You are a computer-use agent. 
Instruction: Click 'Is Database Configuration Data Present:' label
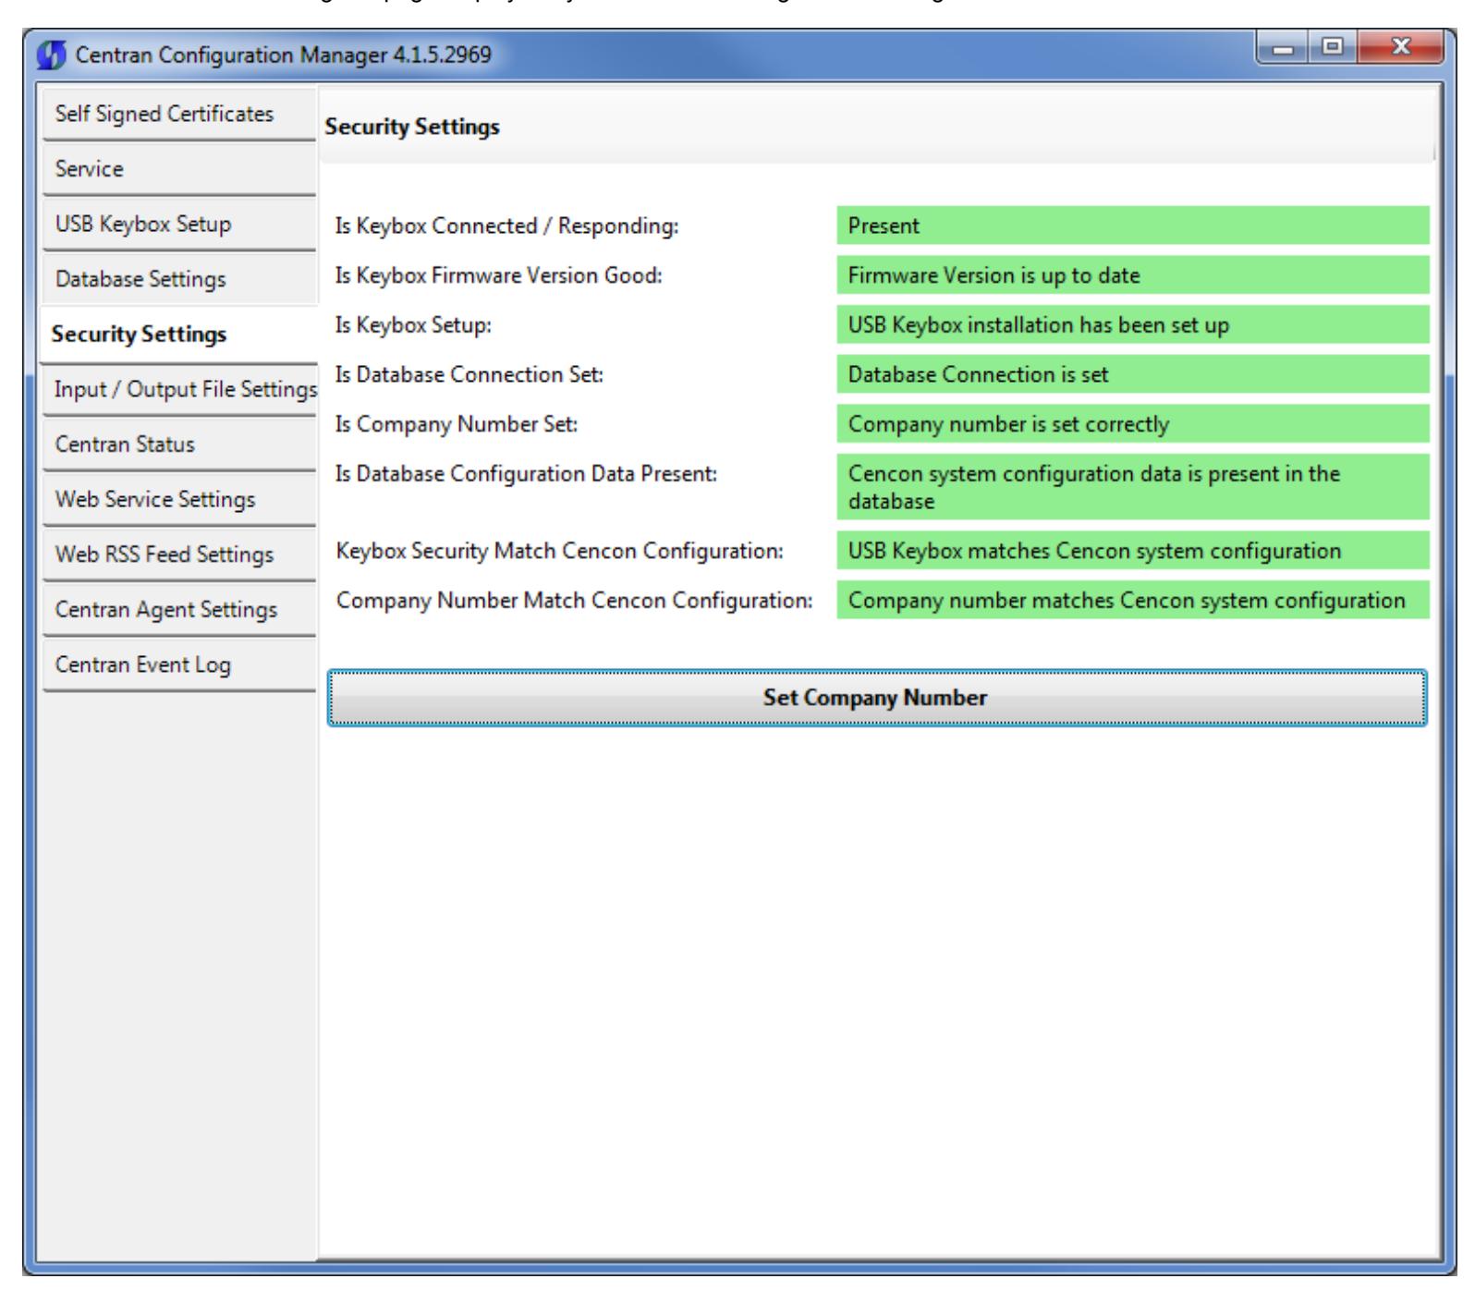pos(527,474)
